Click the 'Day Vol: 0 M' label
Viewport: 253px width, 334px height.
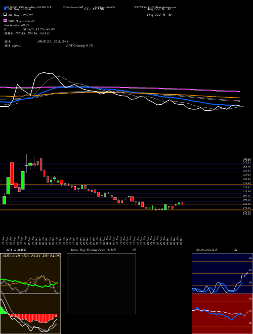click(159, 15)
